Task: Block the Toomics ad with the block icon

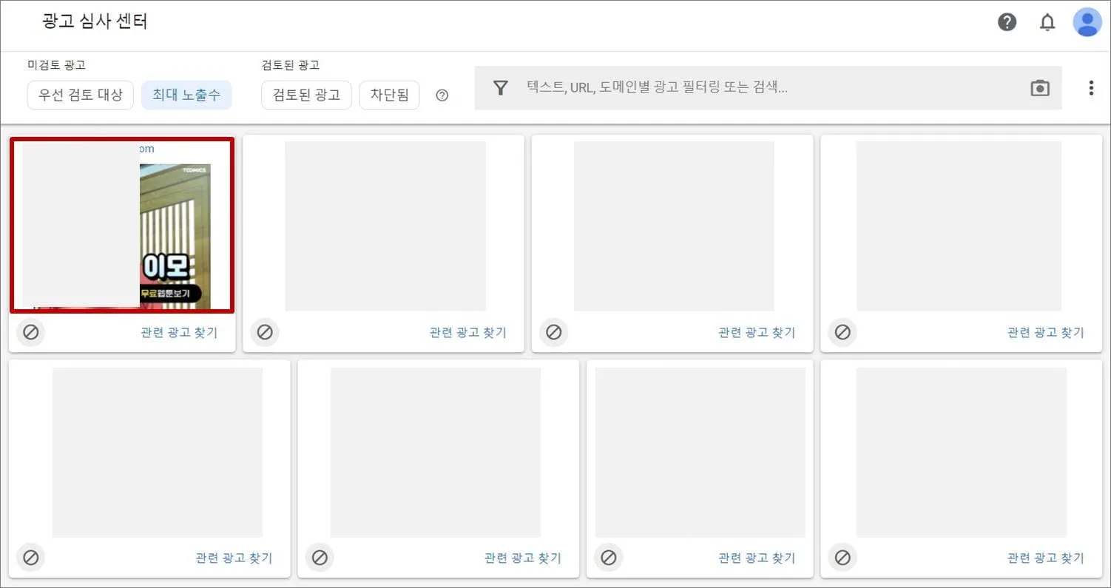Action: (x=30, y=332)
